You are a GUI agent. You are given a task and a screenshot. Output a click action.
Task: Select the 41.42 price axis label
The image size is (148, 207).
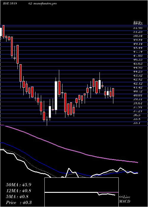[137, 87]
